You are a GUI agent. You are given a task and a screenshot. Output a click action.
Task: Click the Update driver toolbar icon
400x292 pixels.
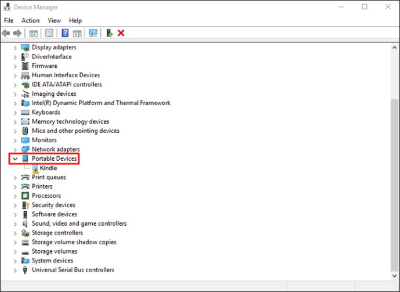click(110, 33)
